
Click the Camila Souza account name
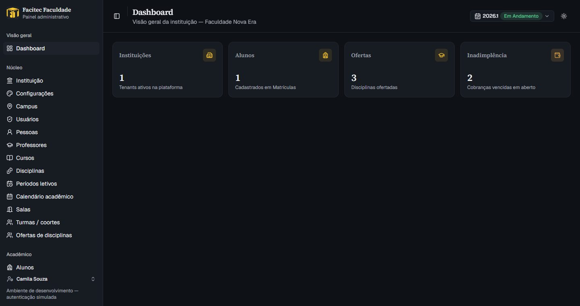click(x=32, y=279)
